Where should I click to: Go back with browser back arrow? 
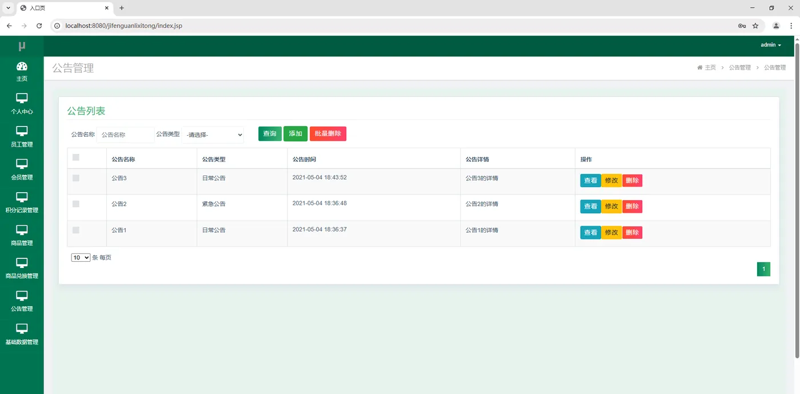9,26
